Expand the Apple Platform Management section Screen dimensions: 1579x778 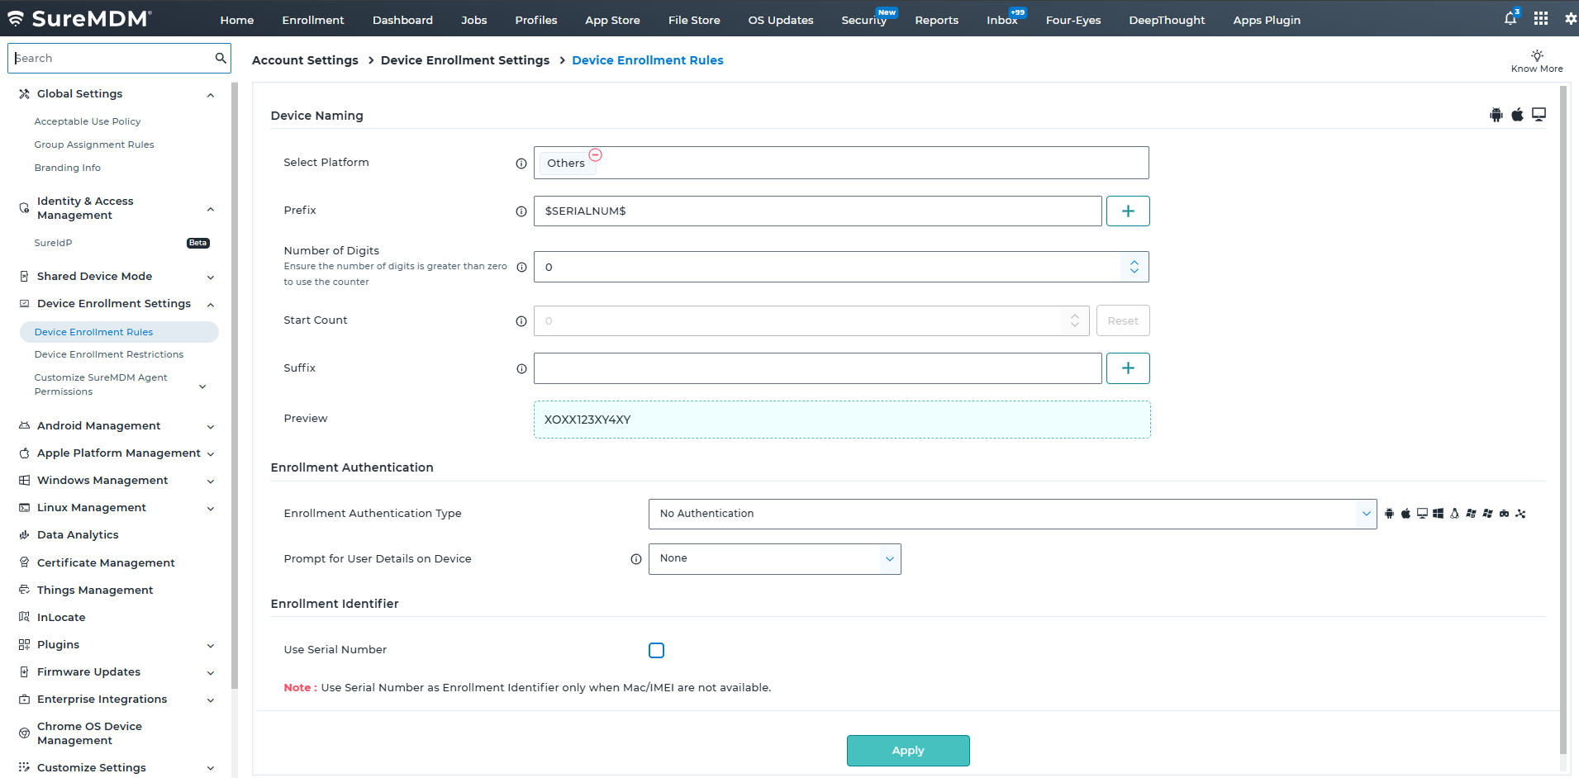(211, 454)
